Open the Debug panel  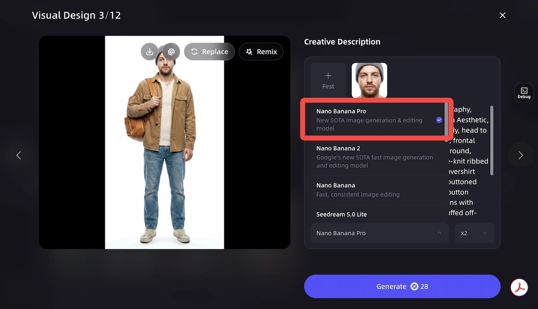point(524,93)
